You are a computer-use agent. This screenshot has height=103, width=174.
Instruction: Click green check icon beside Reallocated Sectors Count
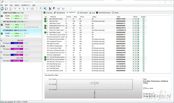45,26
